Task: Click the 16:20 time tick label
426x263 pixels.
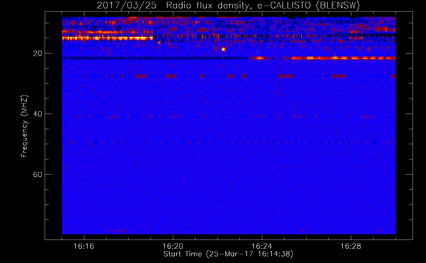Action: 173,246
